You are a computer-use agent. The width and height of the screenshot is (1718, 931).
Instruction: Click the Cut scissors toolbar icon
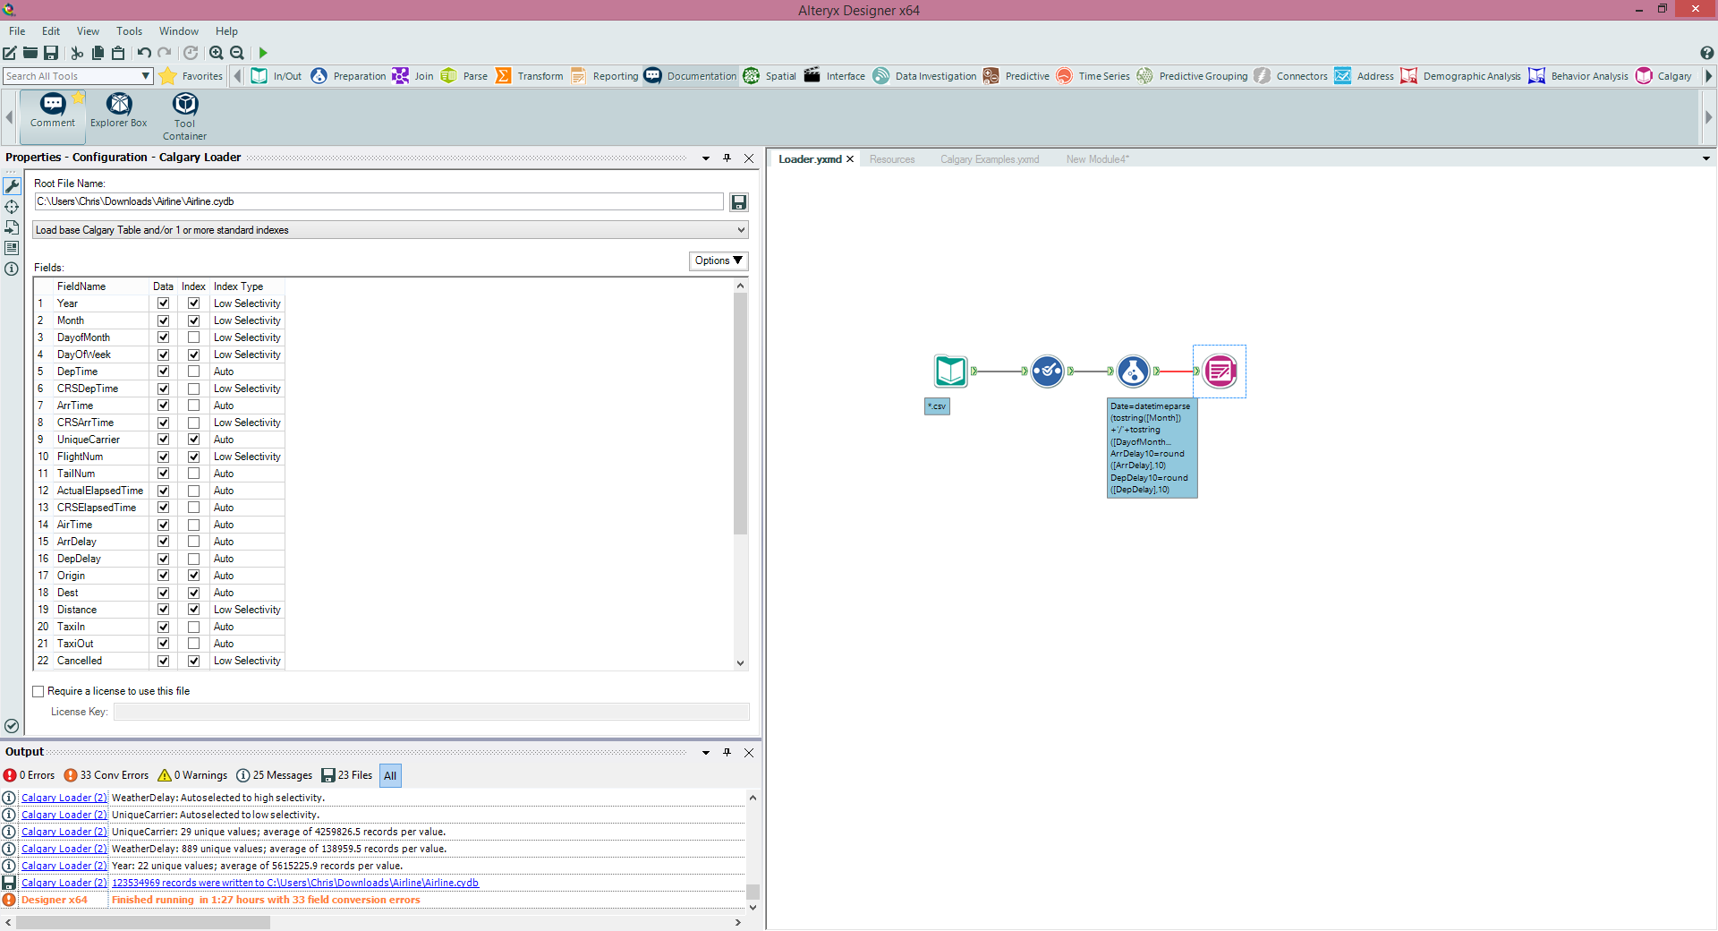point(77,53)
